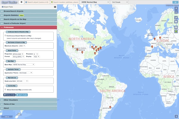Click the green circular icon on the map toolbar
The height and width of the screenshot is (119, 179).
coord(176,31)
